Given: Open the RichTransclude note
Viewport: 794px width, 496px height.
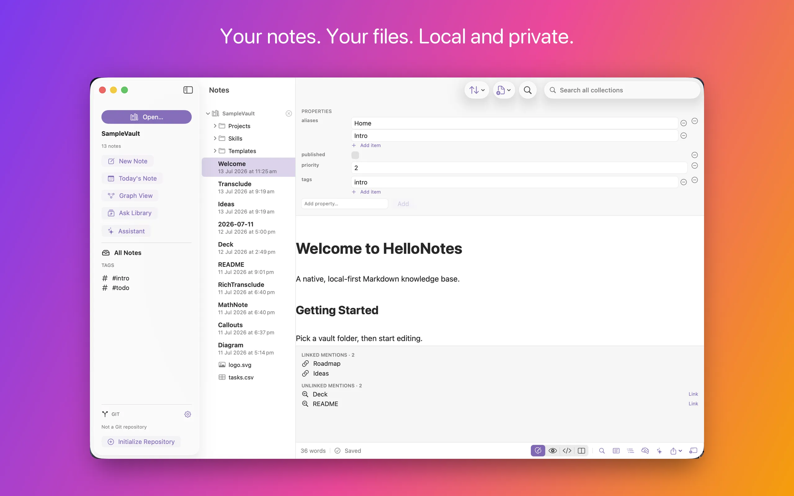Looking at the screenshot, I should [x=248, y=288].
